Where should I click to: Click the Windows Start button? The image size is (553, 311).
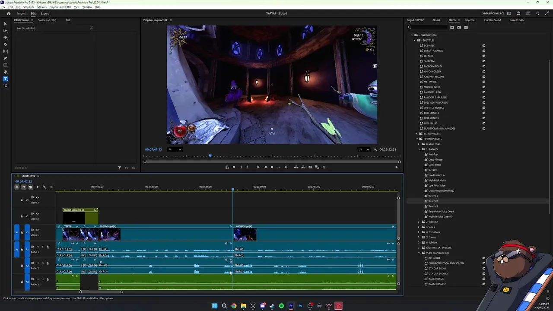[215, 306]
